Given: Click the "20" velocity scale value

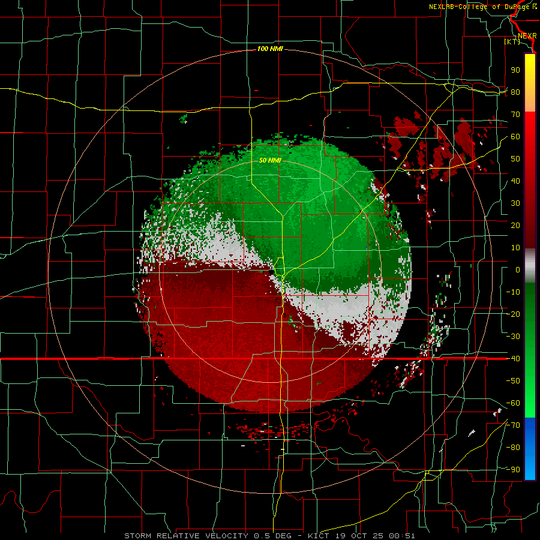Looking at the screenshot, I should (515, 226).
